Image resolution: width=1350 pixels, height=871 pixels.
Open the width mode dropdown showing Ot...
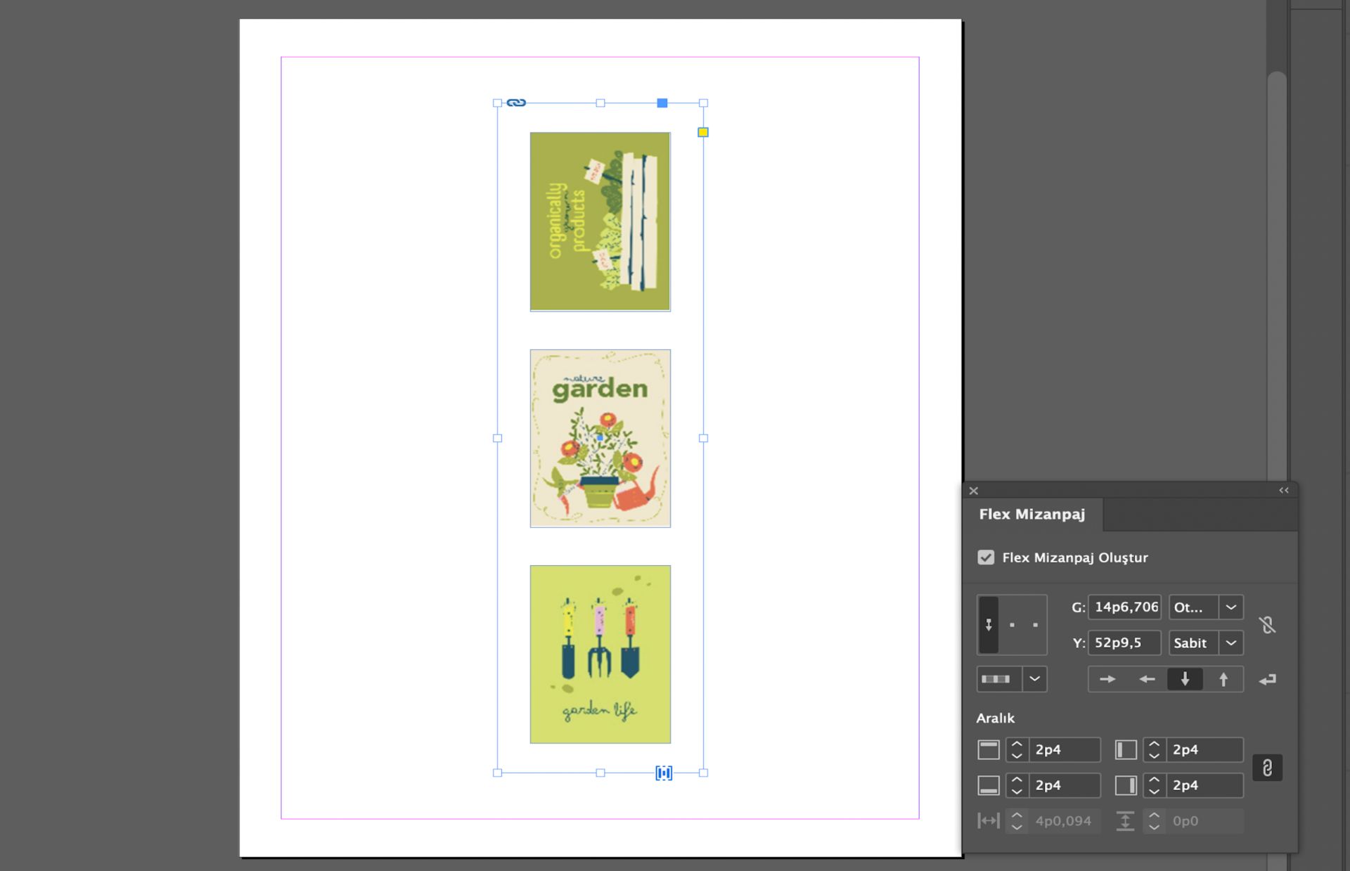(1230, 607)
